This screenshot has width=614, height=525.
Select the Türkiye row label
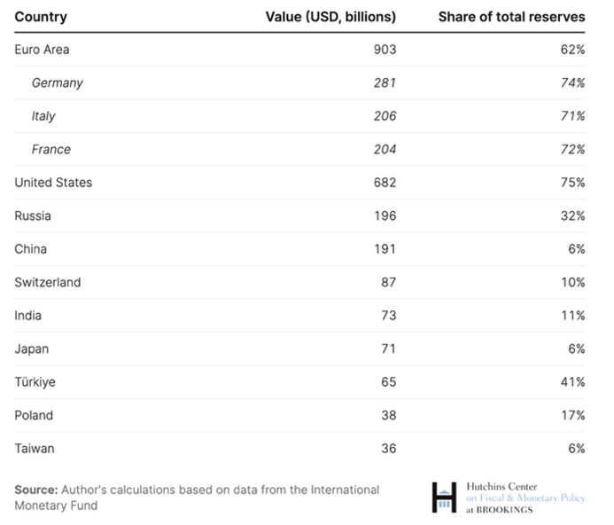click(x=35, y=382)
